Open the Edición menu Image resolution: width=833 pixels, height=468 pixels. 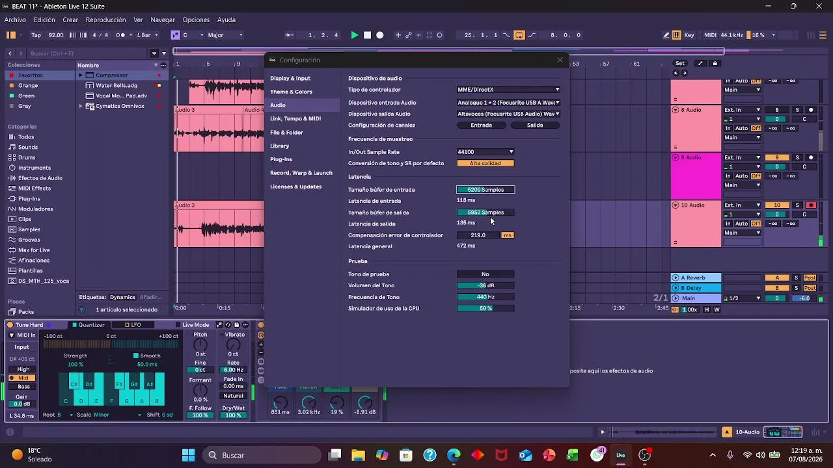coord(44,19)
